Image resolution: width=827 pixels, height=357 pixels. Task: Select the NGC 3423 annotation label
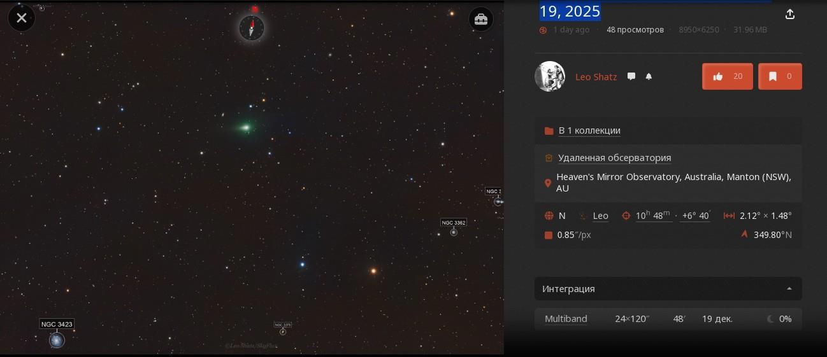pos(57,324)
